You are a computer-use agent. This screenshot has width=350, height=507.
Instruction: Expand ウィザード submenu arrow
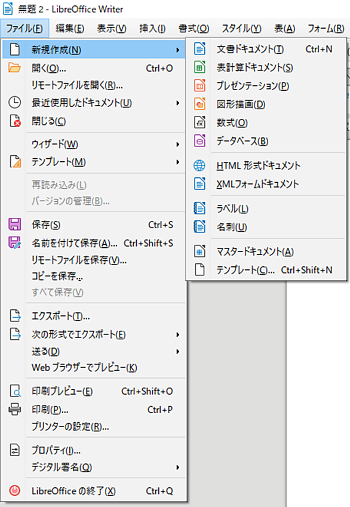[177, 144]
